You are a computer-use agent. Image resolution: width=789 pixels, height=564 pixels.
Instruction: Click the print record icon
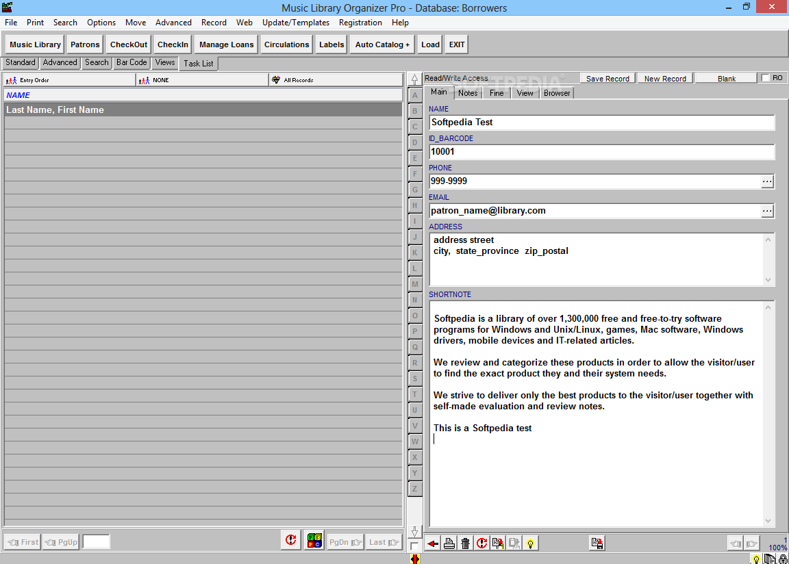[449, 543]
